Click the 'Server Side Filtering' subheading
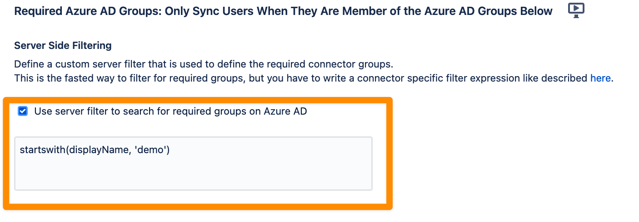The width and height of the screenshot is (639, 222). [63, 46]
